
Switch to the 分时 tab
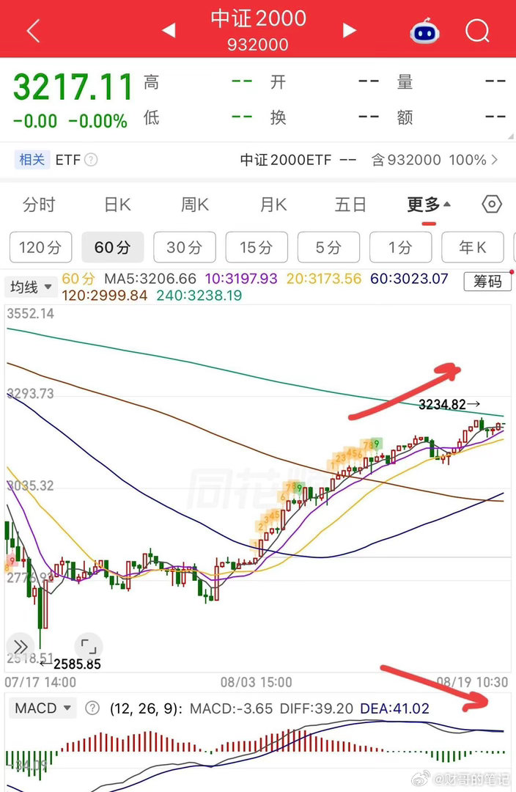pyautogui.click(x=39, y=205)
